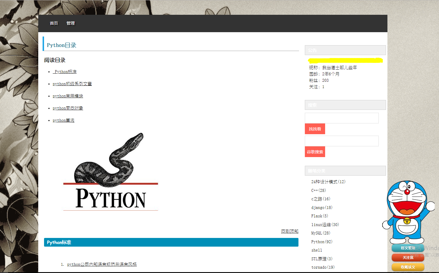Open the shell category

317,250
